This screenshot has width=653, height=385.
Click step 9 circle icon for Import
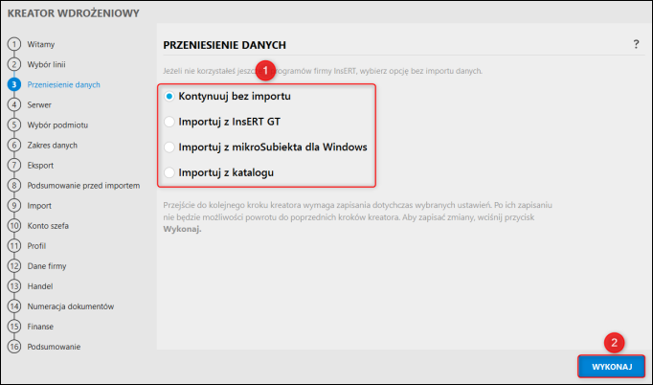(14, 205)
